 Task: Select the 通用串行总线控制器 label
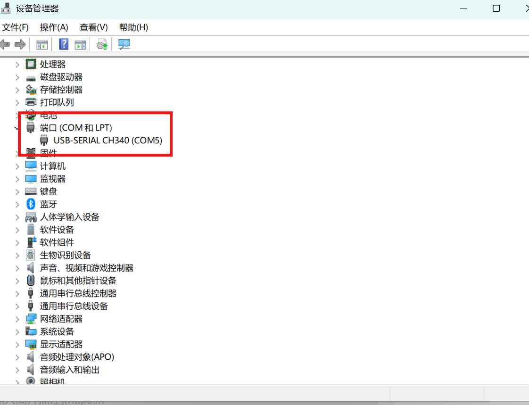click(78, 293)
